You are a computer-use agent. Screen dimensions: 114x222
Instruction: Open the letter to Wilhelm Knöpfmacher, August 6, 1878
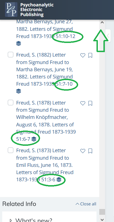pyautogui.click(x=46, y=121)
